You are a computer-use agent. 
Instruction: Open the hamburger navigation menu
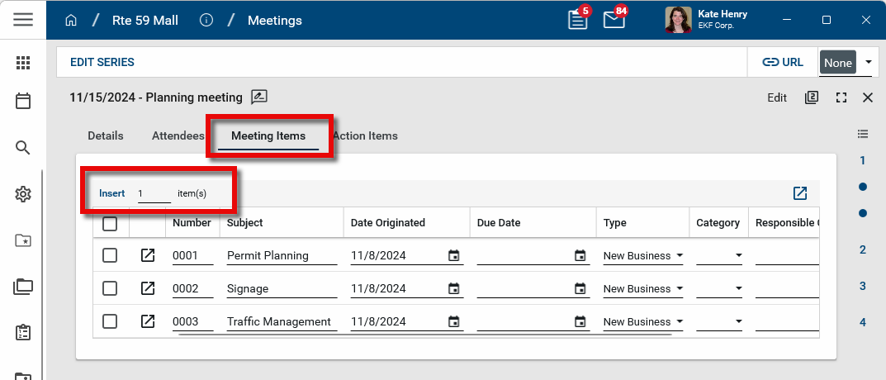point(23,20)
